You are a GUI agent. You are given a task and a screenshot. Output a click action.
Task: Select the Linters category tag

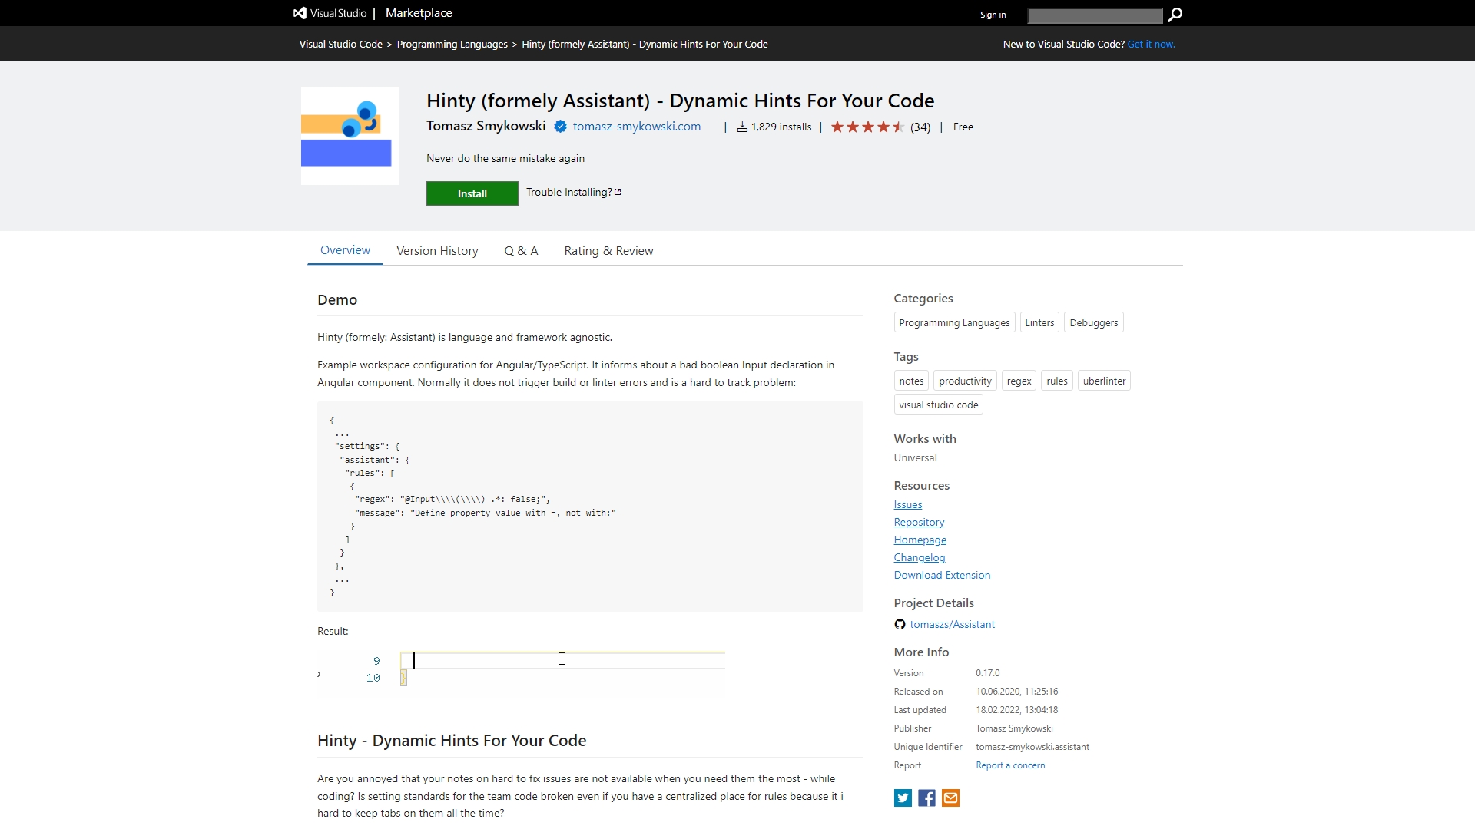1039,323
